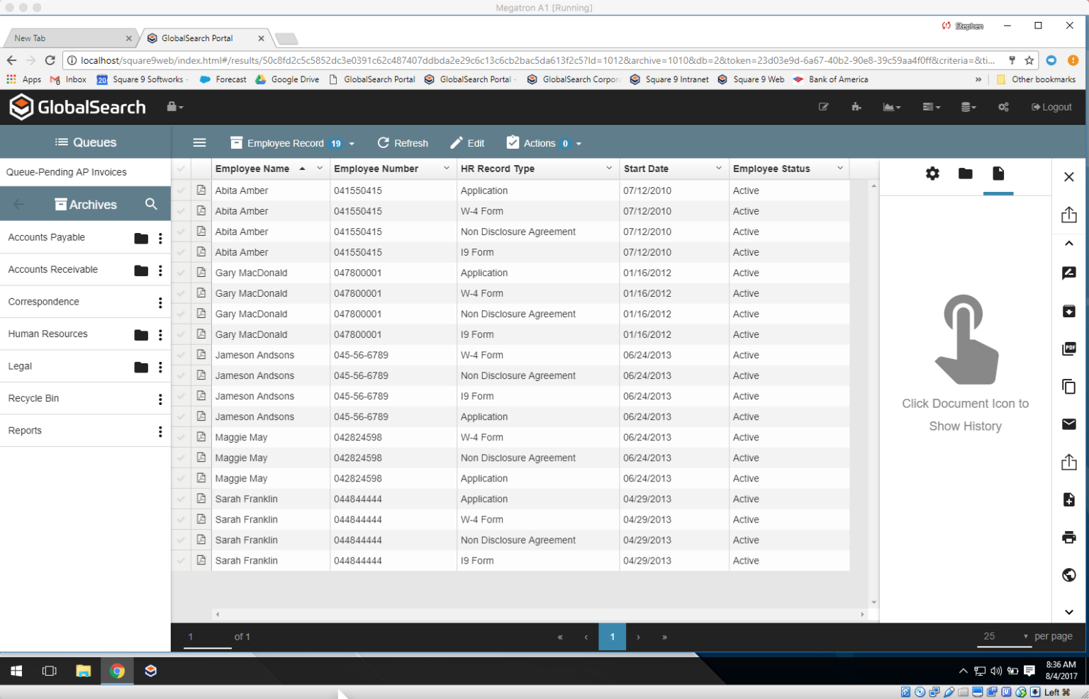Viewport: 1089px width, 699px height.
Task: Select the Queues panel header
Action: pyautogui.click(x=86, y=142)
